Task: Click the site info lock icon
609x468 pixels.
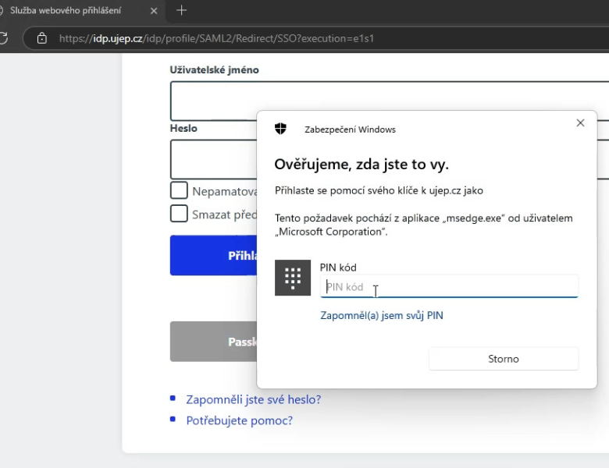Action: pos(42,38)
